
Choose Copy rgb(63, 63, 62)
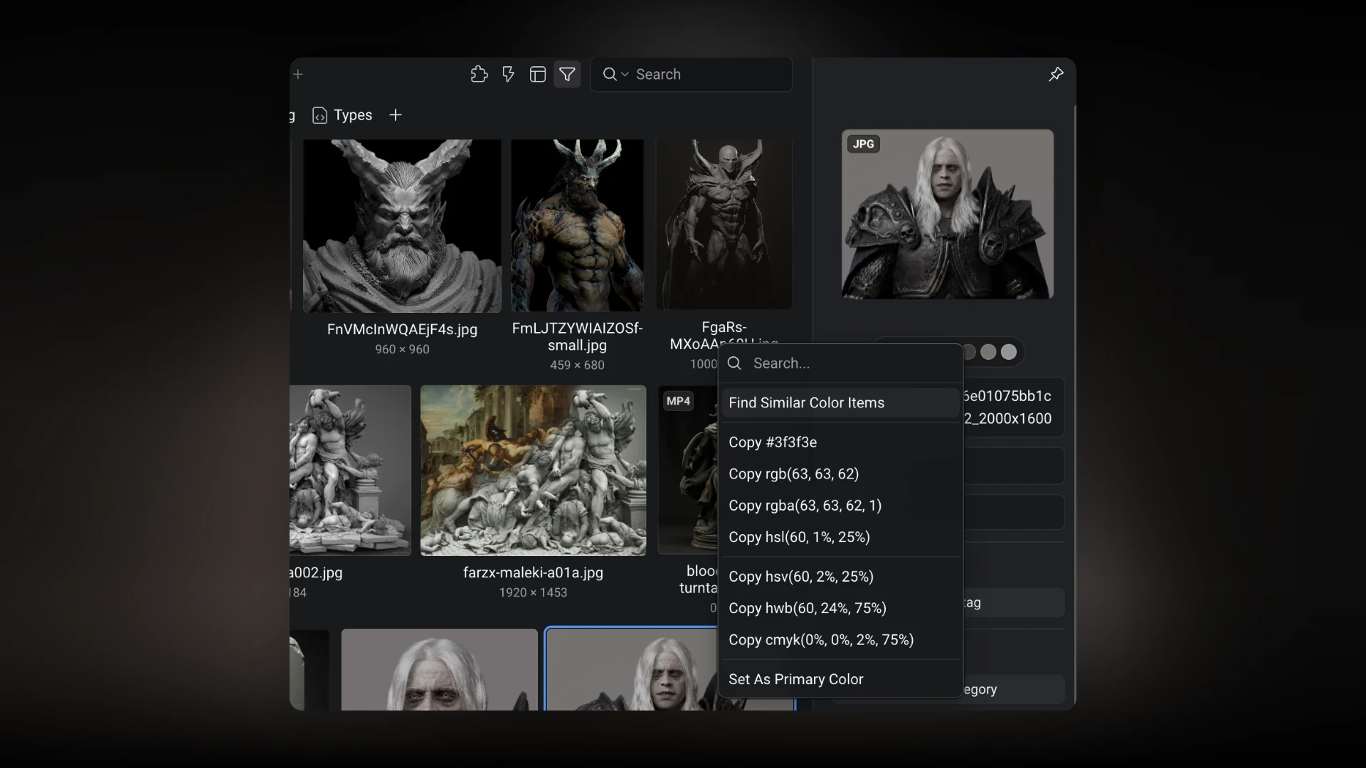(x=841, y=474)
